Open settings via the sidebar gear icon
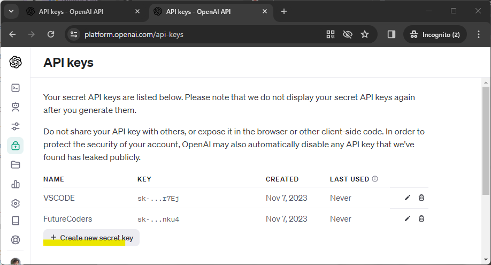 point(16,203)
